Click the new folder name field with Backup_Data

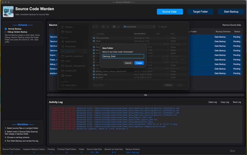pos(123,56)
